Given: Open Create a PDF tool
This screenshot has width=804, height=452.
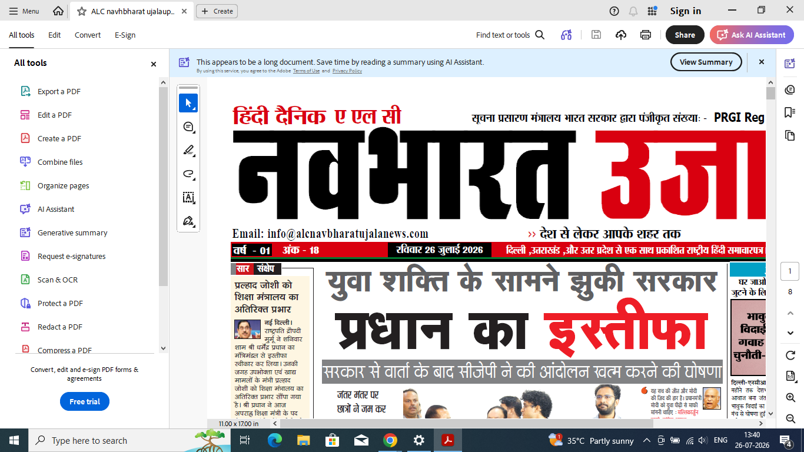Looking at the screenshot, I should tap(59, 138).
